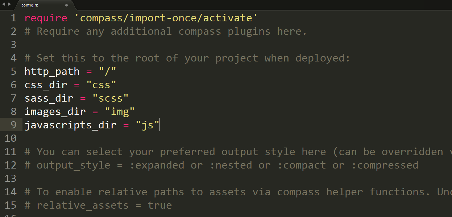Click the relative_assets commented line

(98, 205)
